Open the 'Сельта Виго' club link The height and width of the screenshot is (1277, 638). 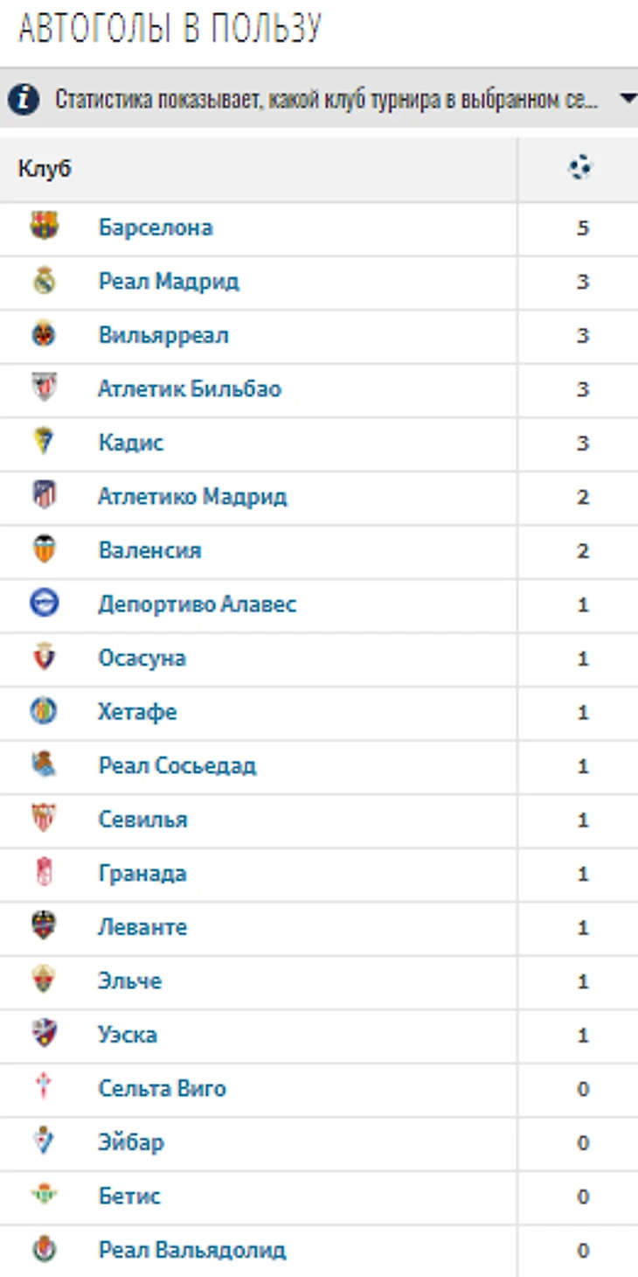click(163, 1089)
